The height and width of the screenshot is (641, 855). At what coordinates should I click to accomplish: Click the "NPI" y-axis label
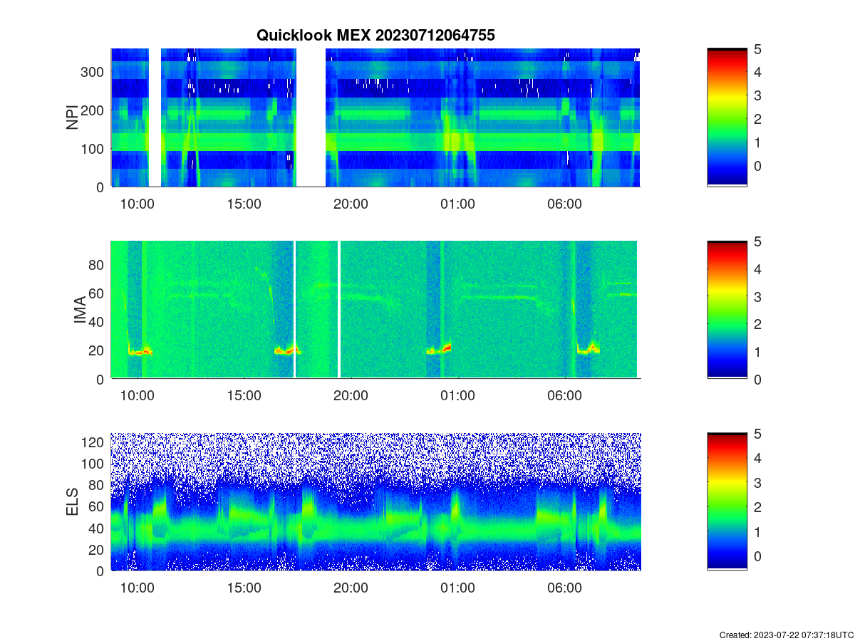coord(72,118)
